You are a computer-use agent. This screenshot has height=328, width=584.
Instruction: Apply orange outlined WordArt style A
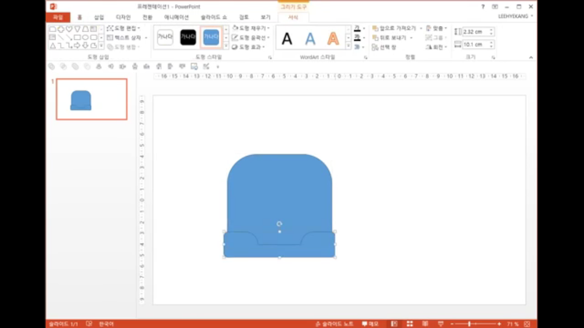[333, 39]
